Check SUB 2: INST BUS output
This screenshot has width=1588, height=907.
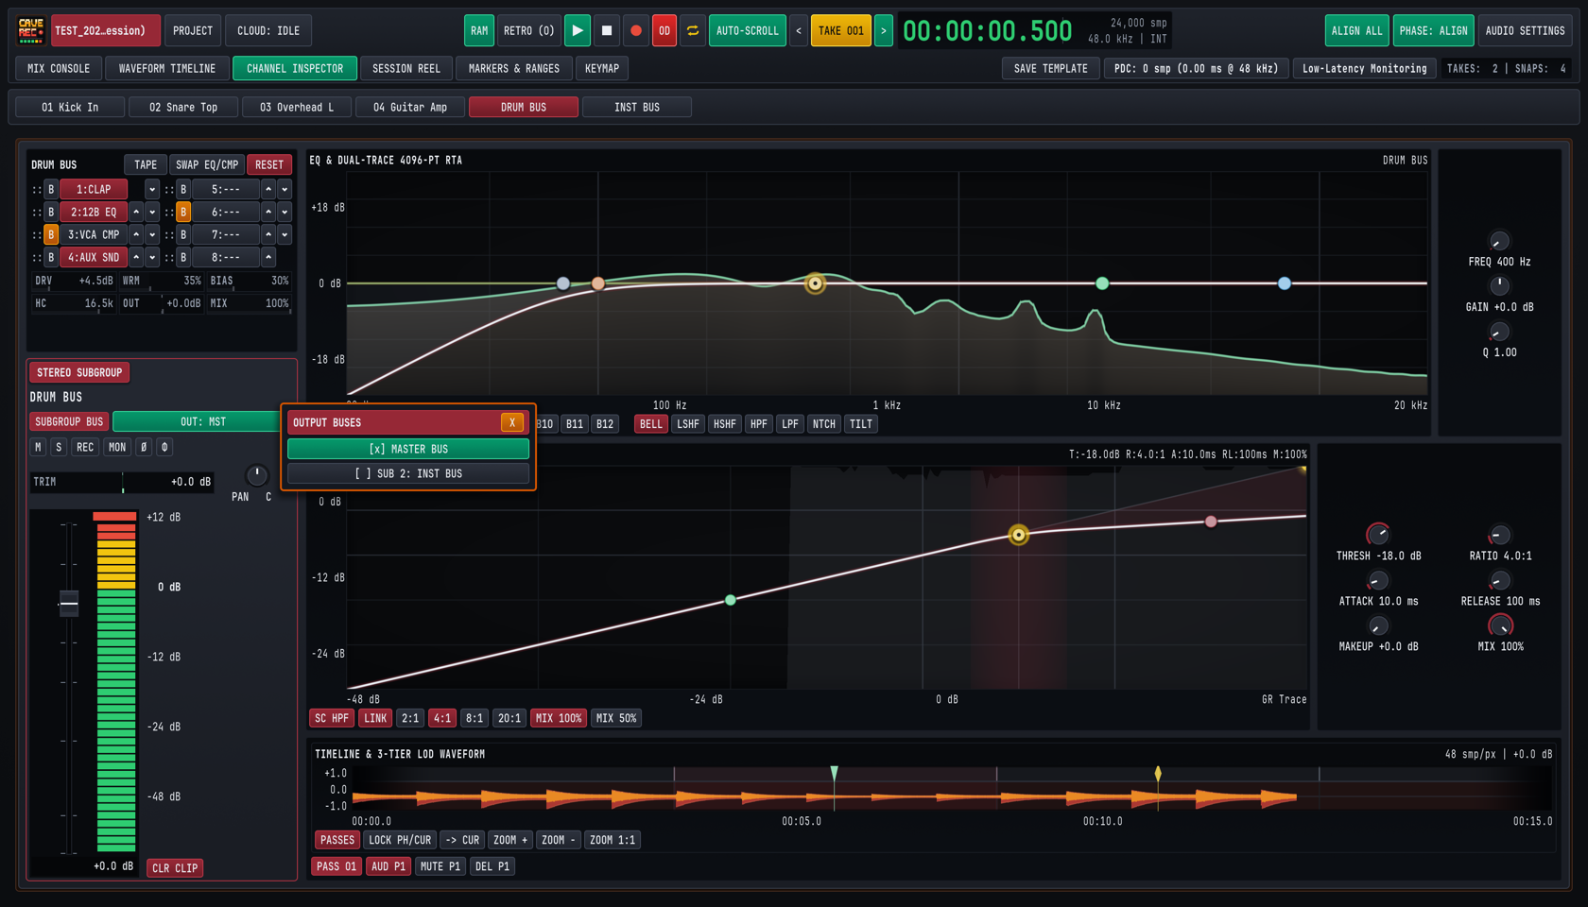pos(408,473)
